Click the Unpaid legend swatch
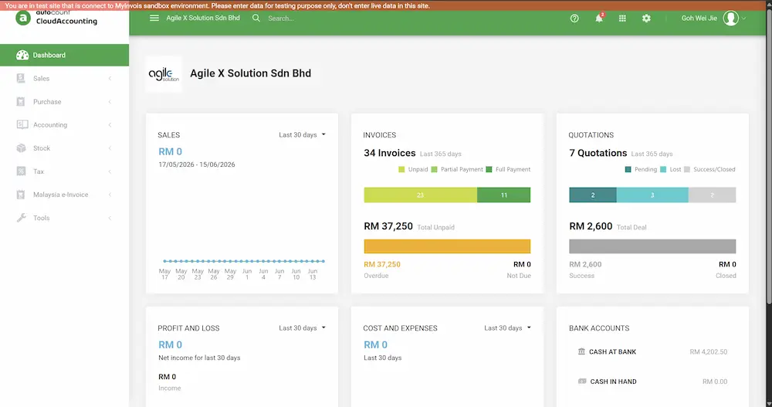This screenshot has width=772, height=407. (401, 169)
